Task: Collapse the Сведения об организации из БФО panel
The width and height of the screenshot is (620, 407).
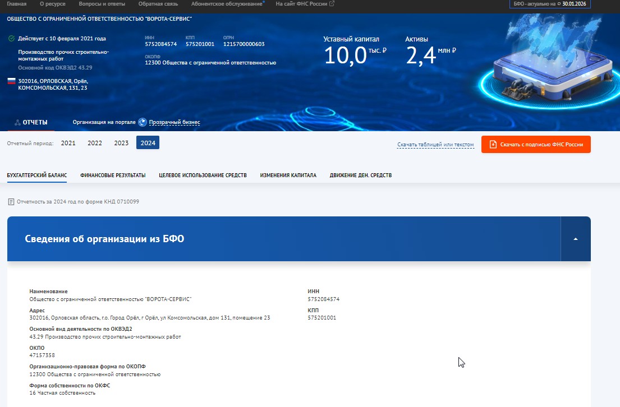Action: pyautogui.click(x=575, y=238)
